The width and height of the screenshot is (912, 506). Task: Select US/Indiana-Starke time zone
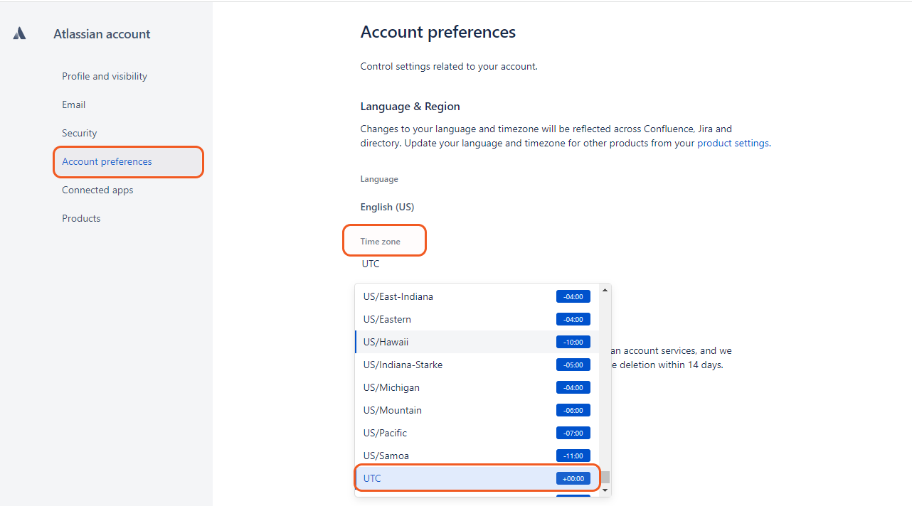pyautogui.click(x=403, y=365)
